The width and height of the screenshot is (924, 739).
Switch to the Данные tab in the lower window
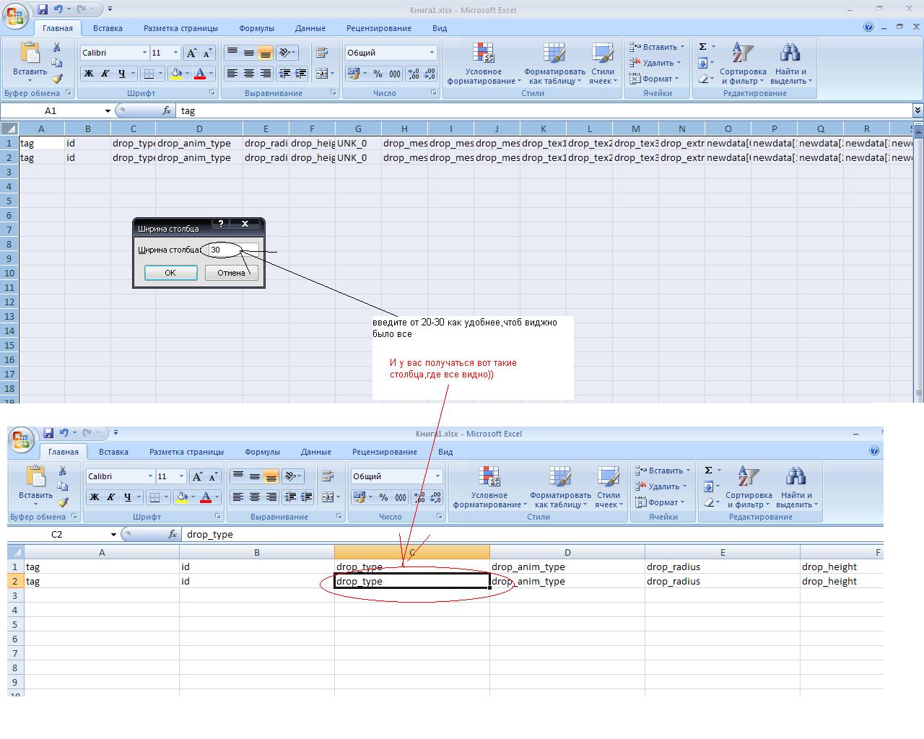[316, 452]
